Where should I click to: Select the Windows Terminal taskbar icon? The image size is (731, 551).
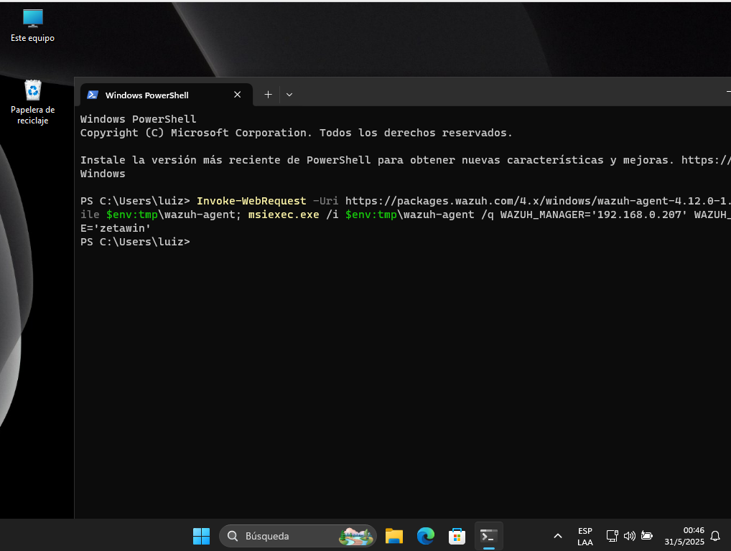pyautogui.click(x=488, y=536)
